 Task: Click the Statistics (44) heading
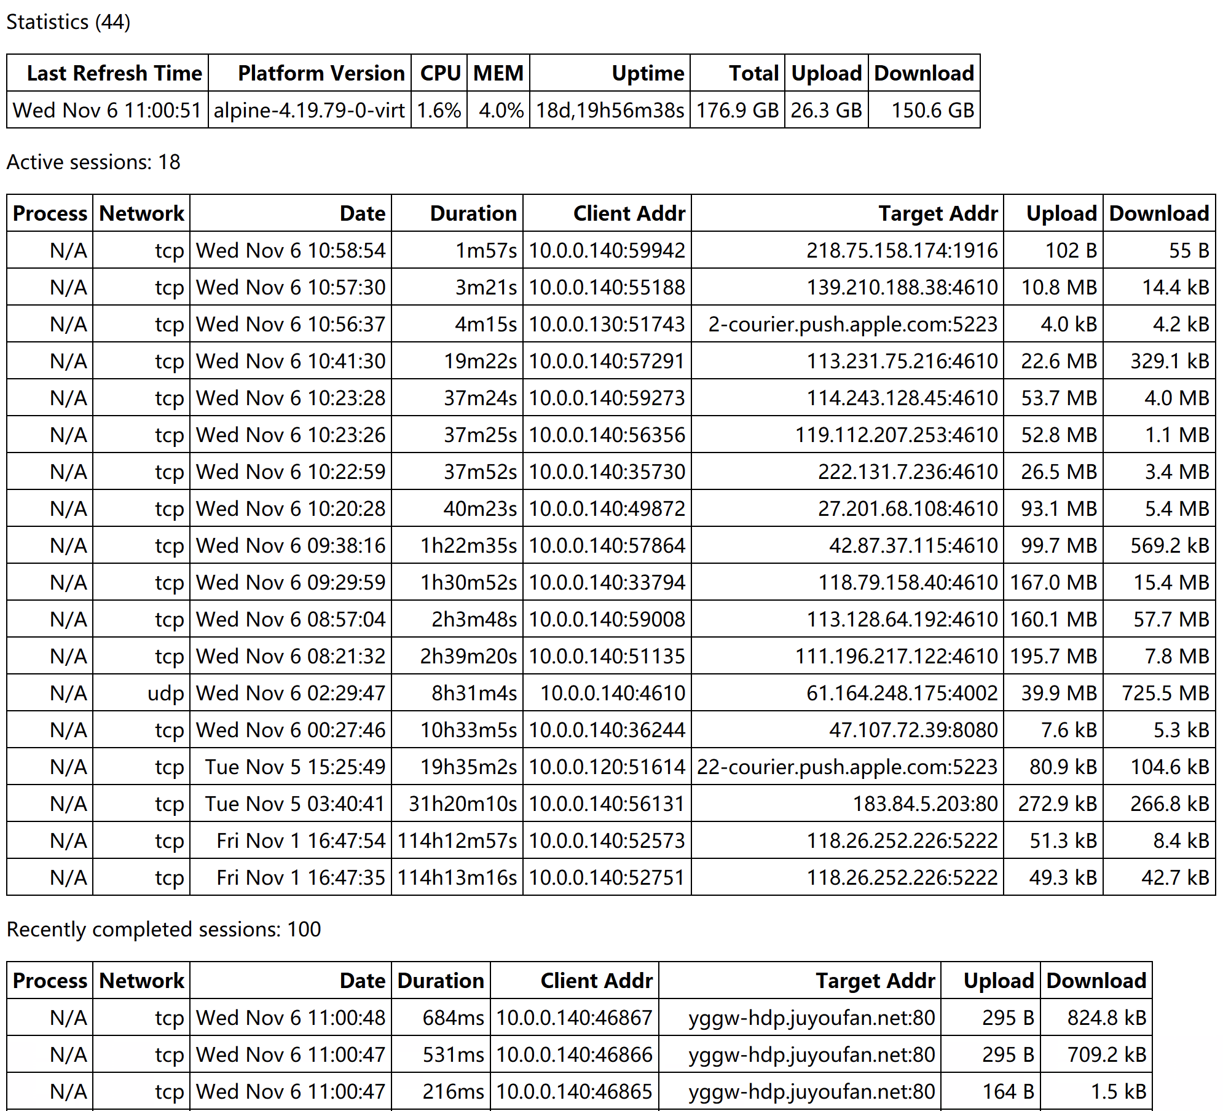click(68, 22)
